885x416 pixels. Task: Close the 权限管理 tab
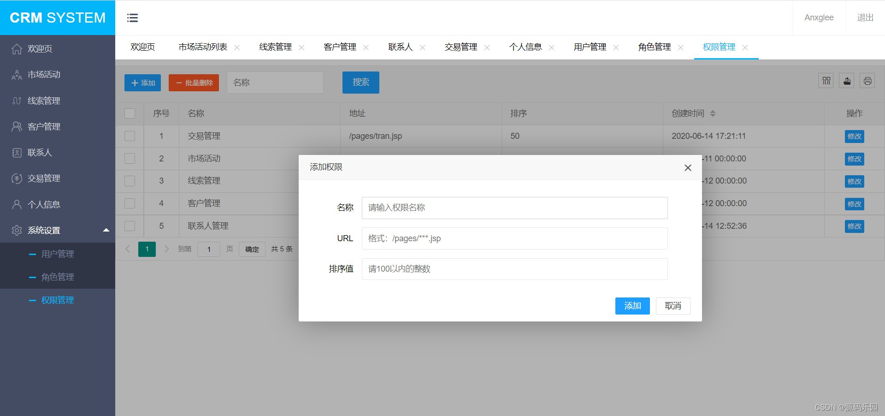746,47
